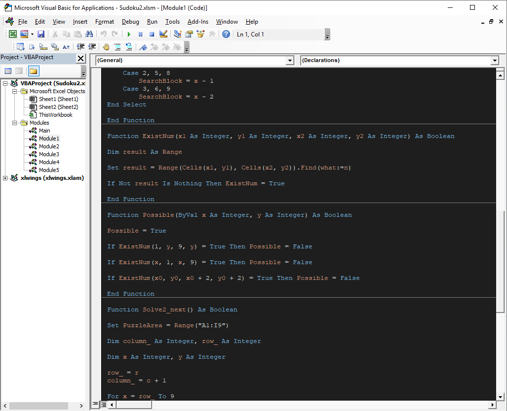Open the Debug menu
507x411 pixels.
point(130,22)
